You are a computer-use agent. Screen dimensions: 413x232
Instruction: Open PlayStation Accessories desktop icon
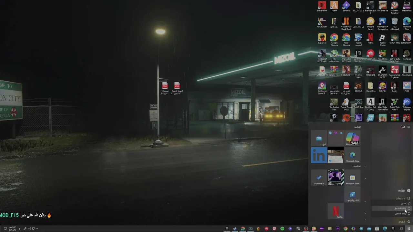pos(382,24)
